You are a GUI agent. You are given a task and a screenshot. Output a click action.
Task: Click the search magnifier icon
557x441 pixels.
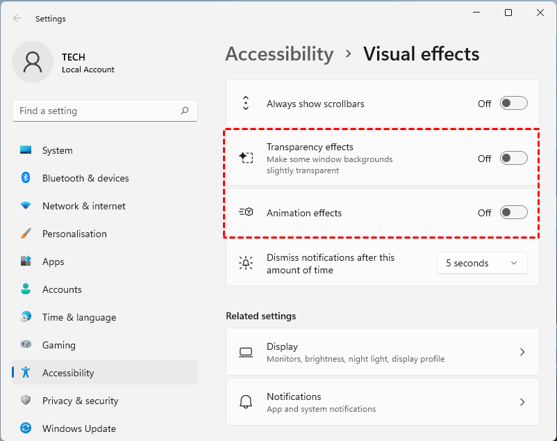[185, 111]
